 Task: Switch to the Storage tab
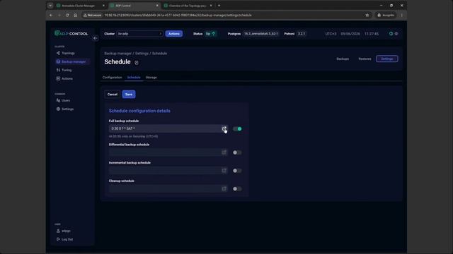pos(151,78)
